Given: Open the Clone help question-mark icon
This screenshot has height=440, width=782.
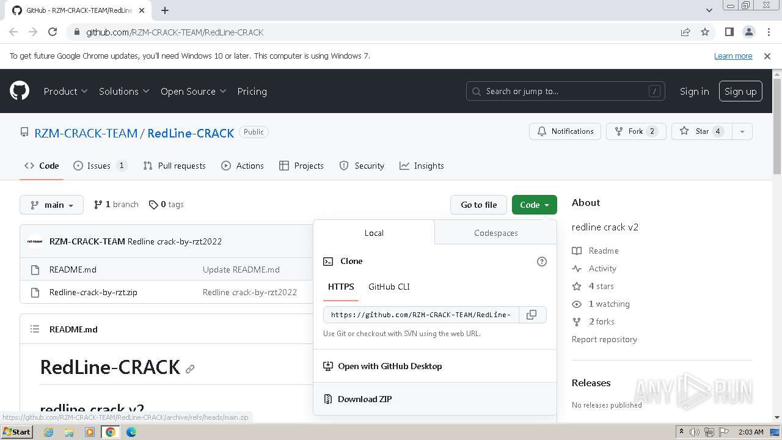Looking at the screenshot, I should click(x=541, y=262).
